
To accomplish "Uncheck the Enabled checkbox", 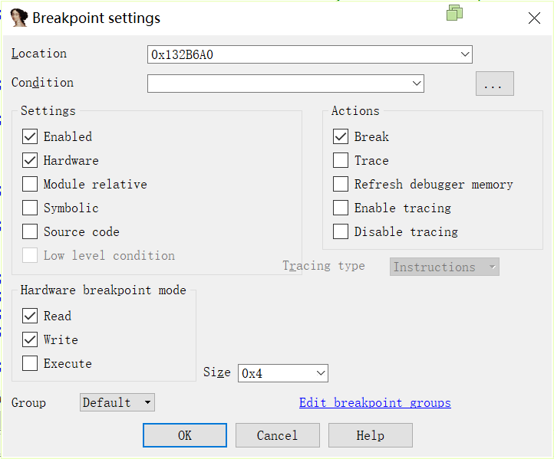I will 30,136.
